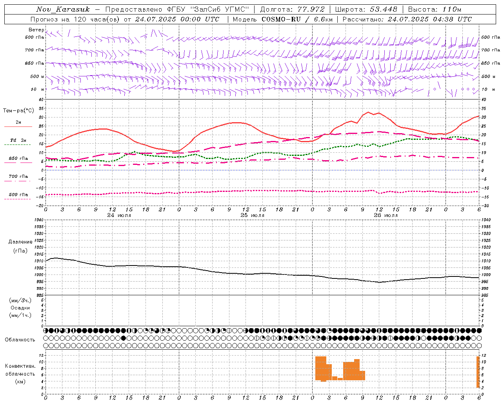Screen dimensions: 502x401
Task: Click the 'Ветер' wind panel label
Action: click(x=36, y=30)
